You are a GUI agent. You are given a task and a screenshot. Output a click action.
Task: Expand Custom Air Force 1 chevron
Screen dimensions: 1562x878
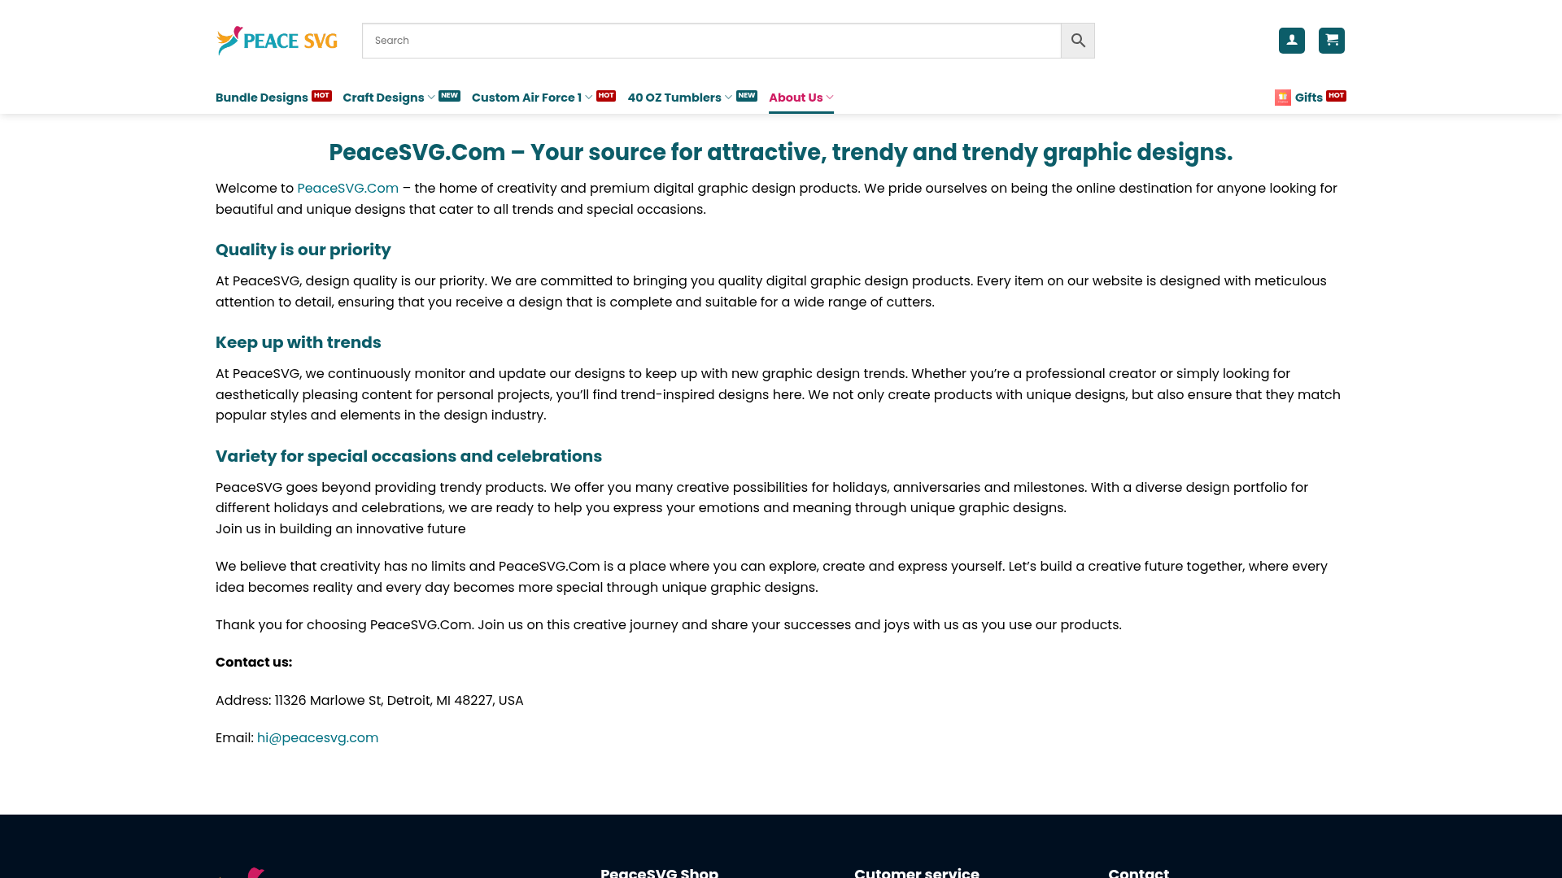[588, 98]
